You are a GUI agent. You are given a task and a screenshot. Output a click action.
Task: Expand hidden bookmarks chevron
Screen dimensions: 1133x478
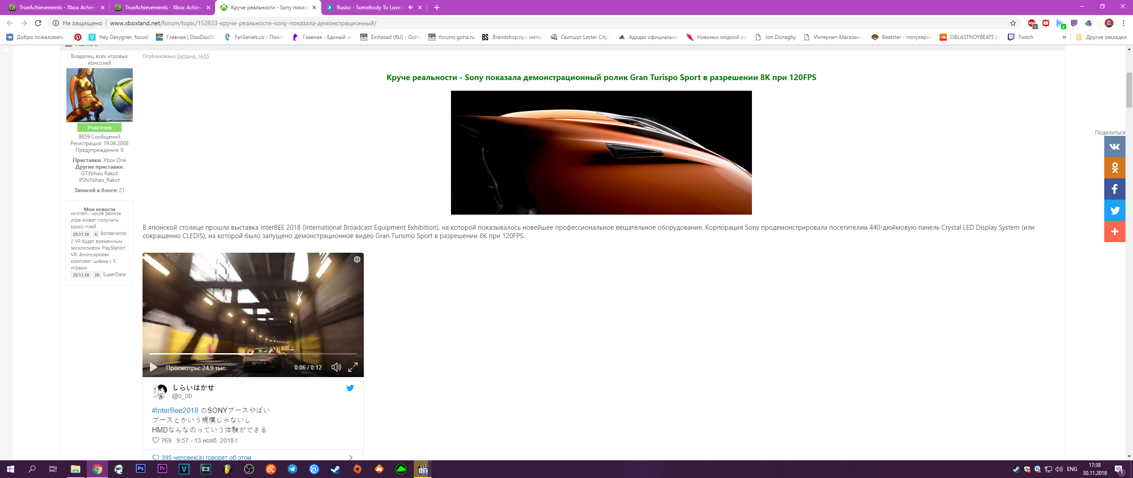(1064, 37)
